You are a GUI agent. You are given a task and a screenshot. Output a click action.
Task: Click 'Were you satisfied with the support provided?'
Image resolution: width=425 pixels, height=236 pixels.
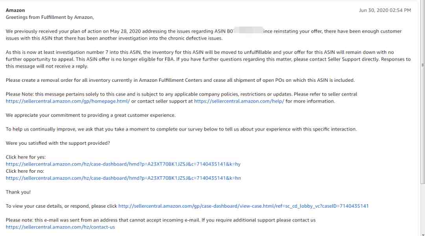pyautogui.click(x=58, y=143)
